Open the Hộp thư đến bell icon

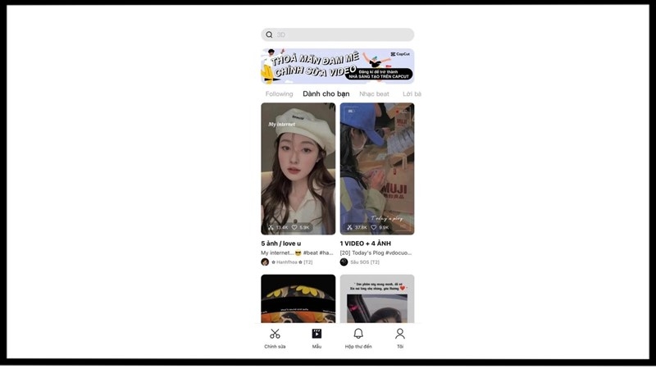point(358,334)
